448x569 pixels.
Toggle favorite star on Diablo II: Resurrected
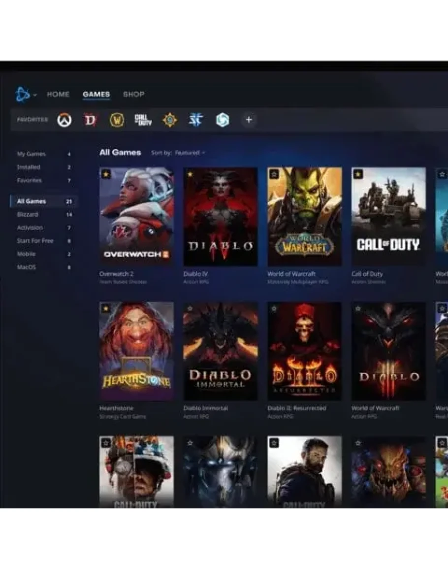[274, 309]
